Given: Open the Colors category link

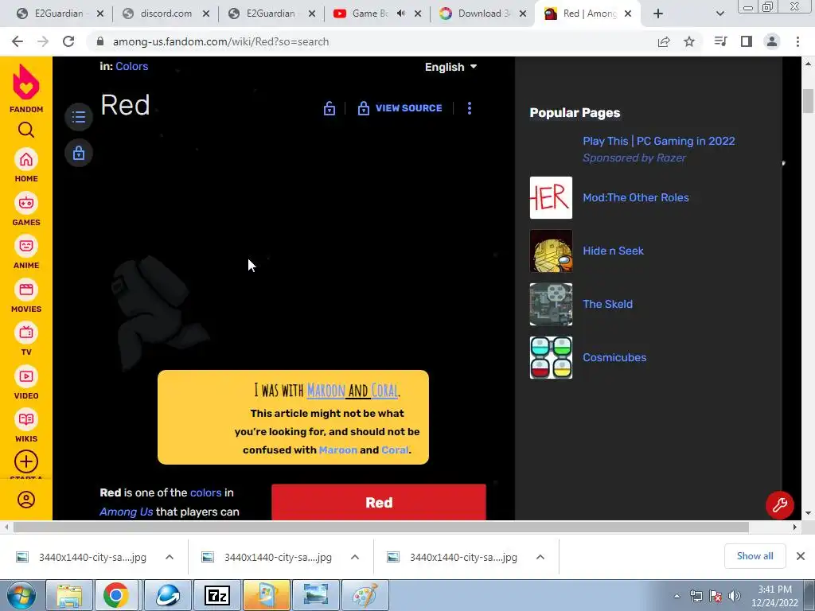Looking at the screenshot, I should pos(131,67).
